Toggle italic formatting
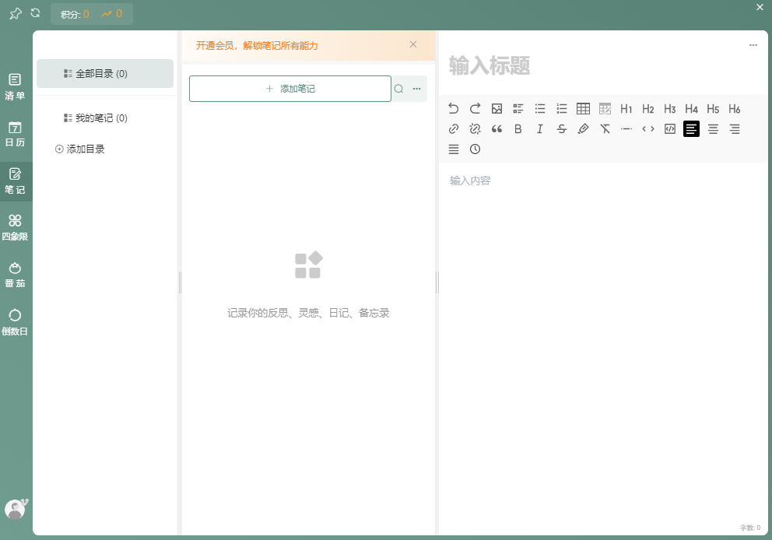Viewport: 772px width, 540px height. click(540, 129)
